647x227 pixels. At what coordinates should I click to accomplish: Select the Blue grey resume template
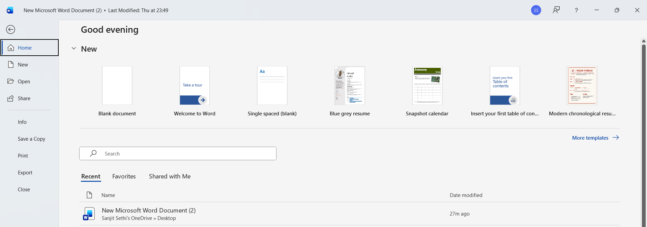point(350,86)
